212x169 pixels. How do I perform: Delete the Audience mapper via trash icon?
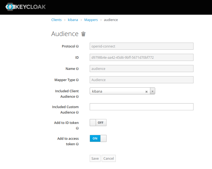point(83,34)
